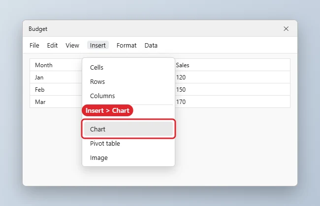Close the Budget window

[x=286, y=28]
